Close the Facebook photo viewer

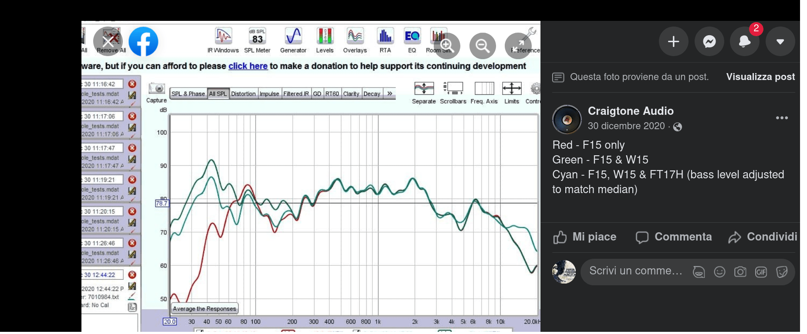pos(108,42)
